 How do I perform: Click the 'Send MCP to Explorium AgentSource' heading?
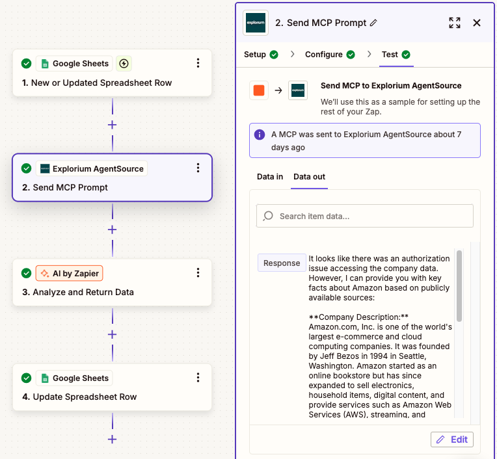coord(391,86)
